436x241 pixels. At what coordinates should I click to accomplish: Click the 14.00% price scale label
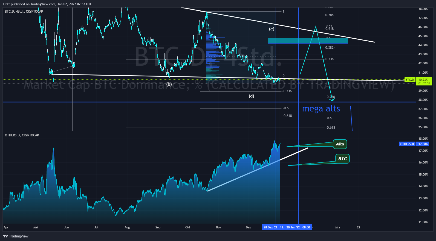(423, 186)
